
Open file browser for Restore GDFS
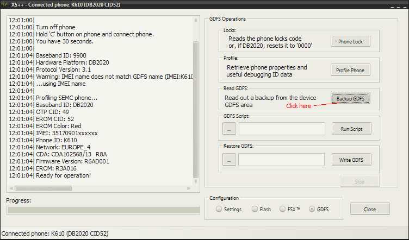pos(229,160)
